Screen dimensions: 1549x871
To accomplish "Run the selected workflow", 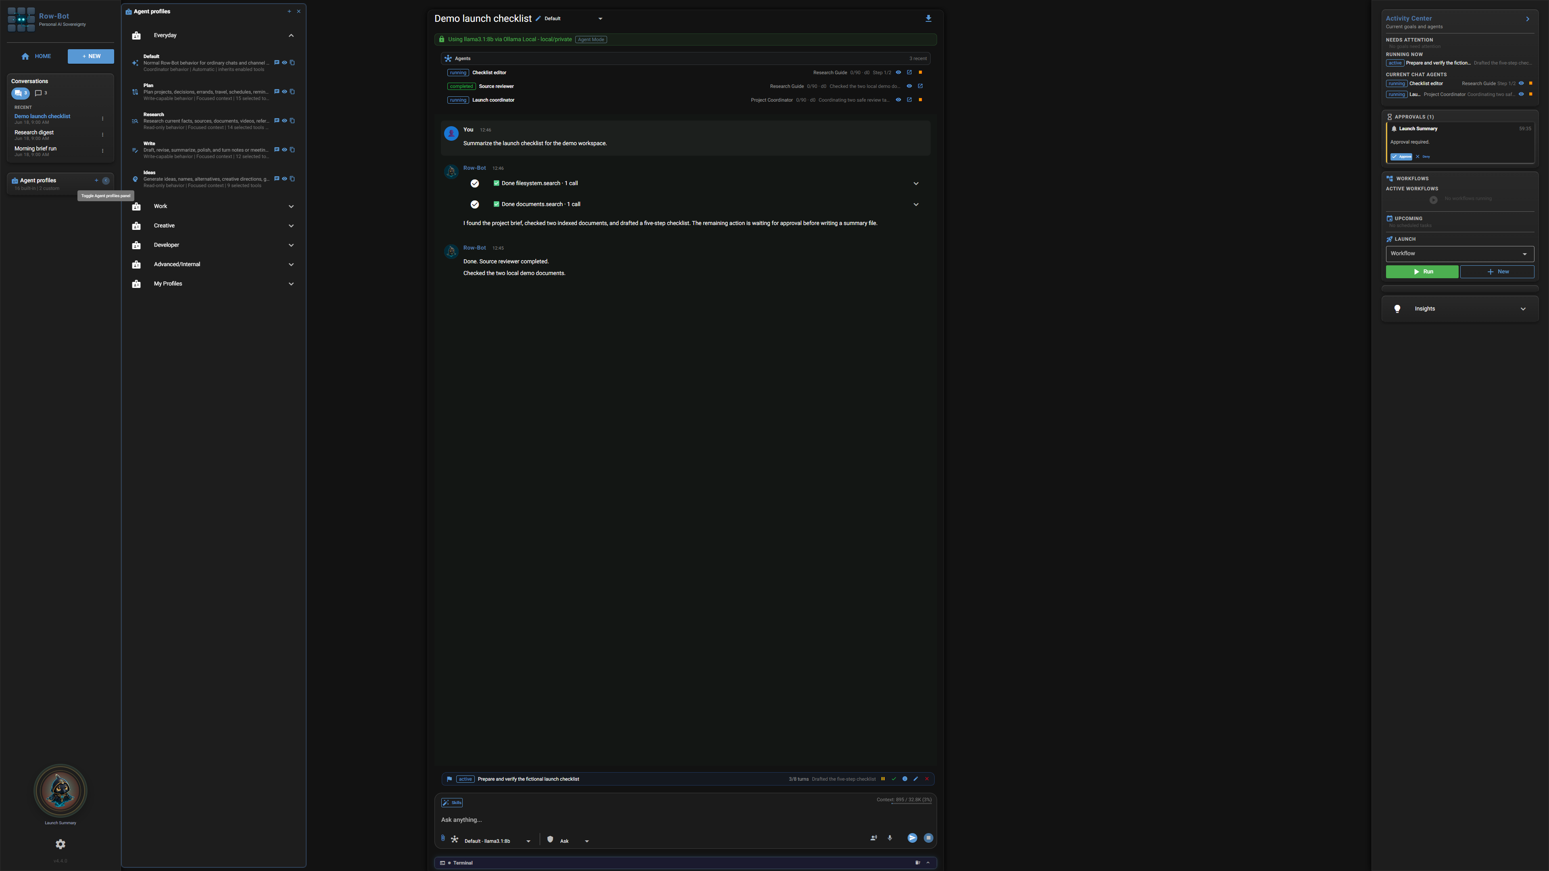I will click(x=1422, y=272).
